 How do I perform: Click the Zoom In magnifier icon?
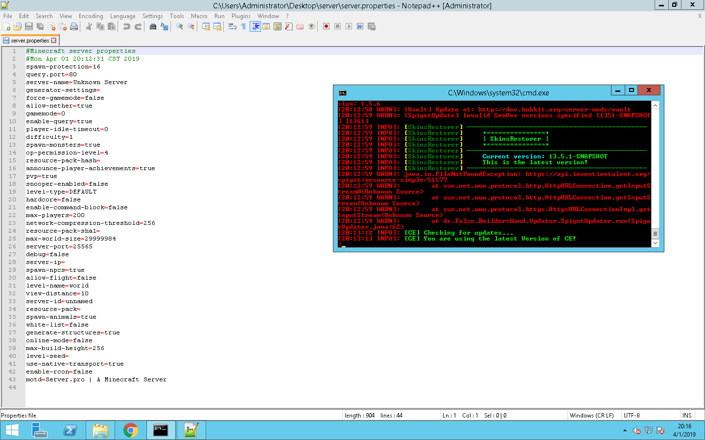pos(180,26)
